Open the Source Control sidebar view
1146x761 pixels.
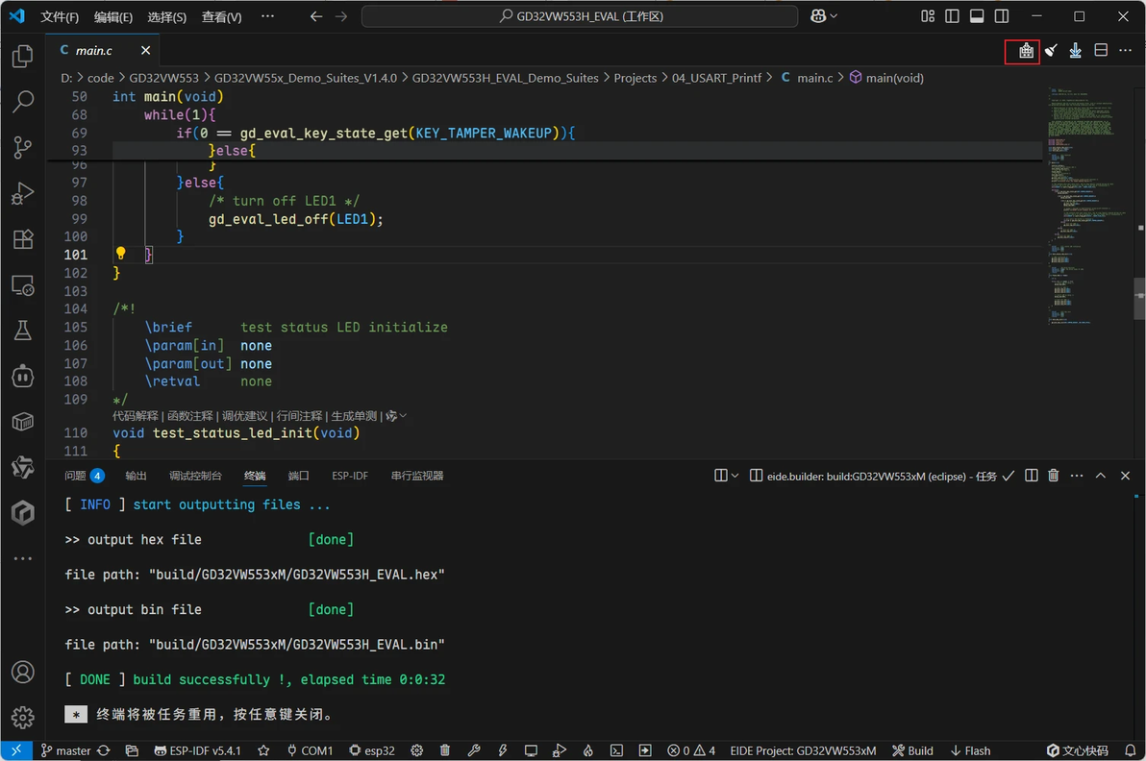pos(23,147)
